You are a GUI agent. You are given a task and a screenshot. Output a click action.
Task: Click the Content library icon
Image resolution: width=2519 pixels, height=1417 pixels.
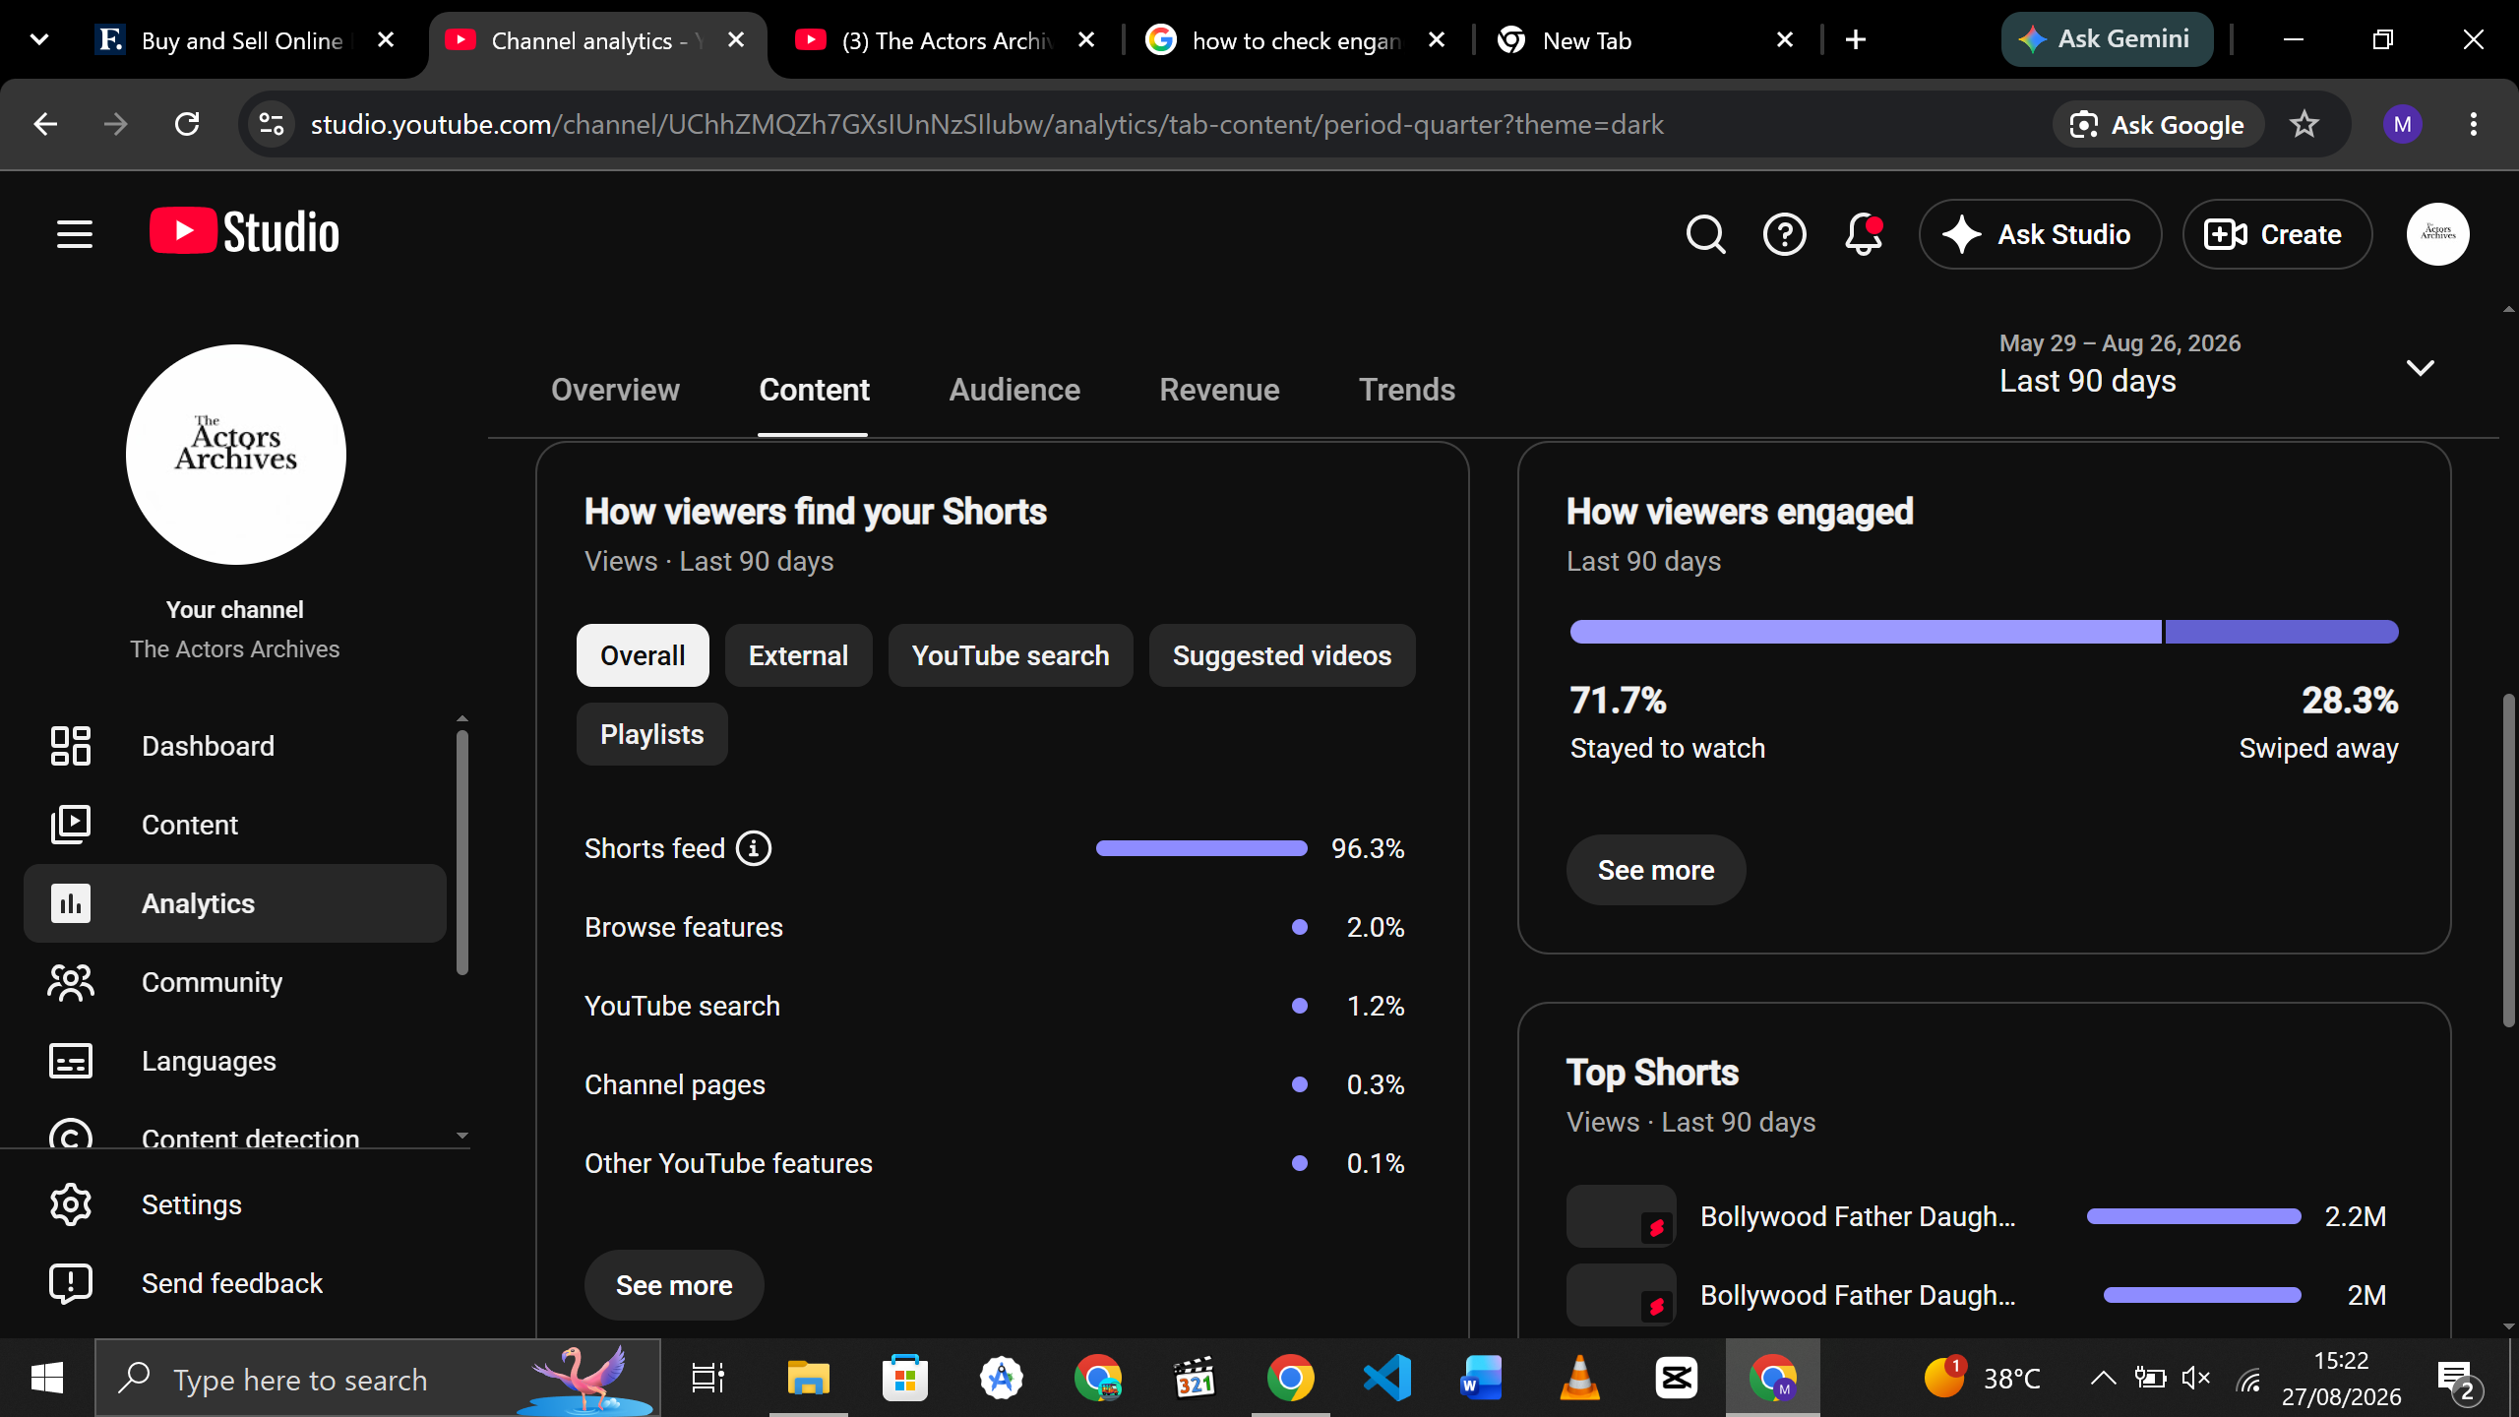(x=71, y=825)
